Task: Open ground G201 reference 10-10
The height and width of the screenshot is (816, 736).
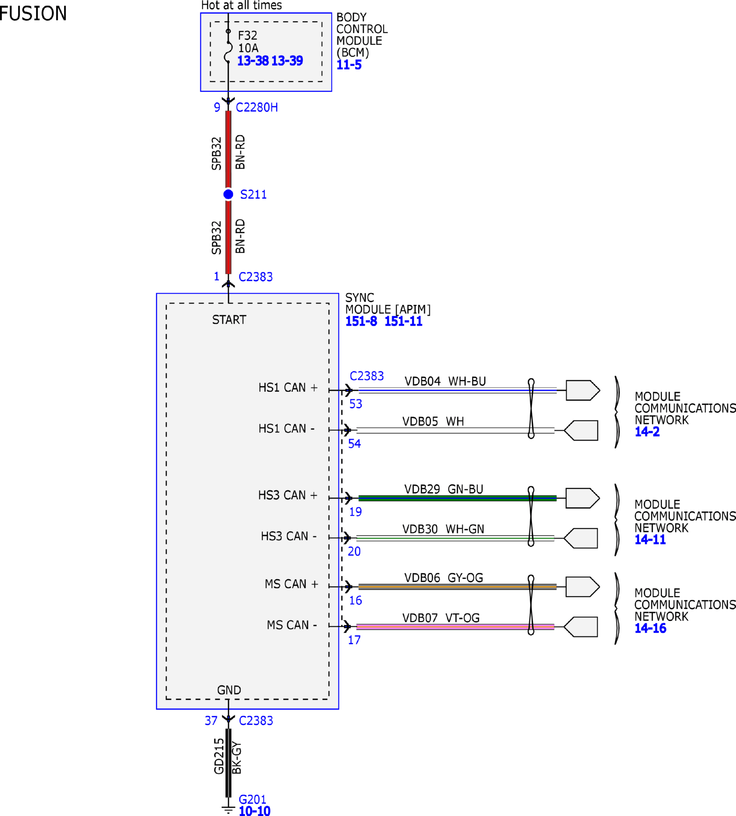Action: tap(254, 810)
